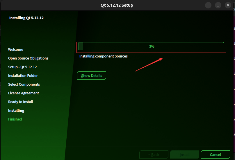Image resolution: width=235 pixels, height=160 pixels.
Task: Click 'Installing component Sources' status text
Action: [x=104, y=56]
